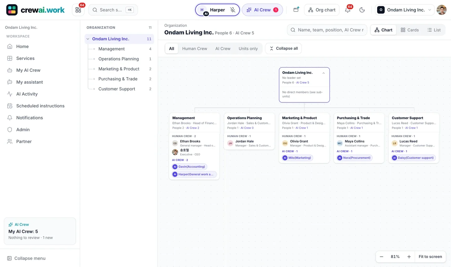Open the Org chart button
The height and width of the screenshot is (267, 451).
click(x=322, y=10)
